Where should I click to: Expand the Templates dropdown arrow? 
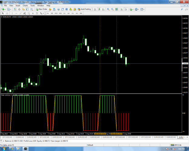[x=144, y=9]
